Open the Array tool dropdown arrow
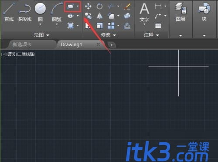 118,26
